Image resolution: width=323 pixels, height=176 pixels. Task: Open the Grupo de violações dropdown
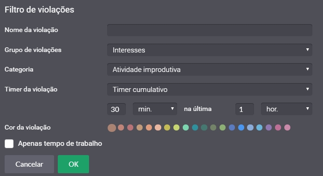click(x=209, y=50)
